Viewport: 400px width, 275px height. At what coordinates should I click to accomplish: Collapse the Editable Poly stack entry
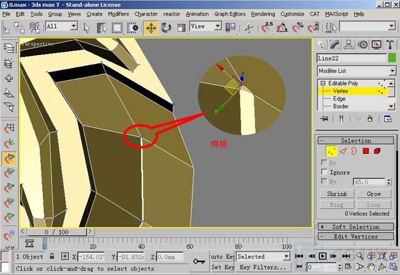click(x=323, y=83)
